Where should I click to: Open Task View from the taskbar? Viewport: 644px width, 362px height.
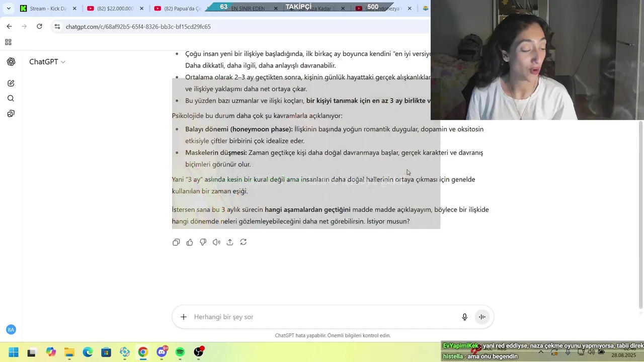click(x=32, y=352)
